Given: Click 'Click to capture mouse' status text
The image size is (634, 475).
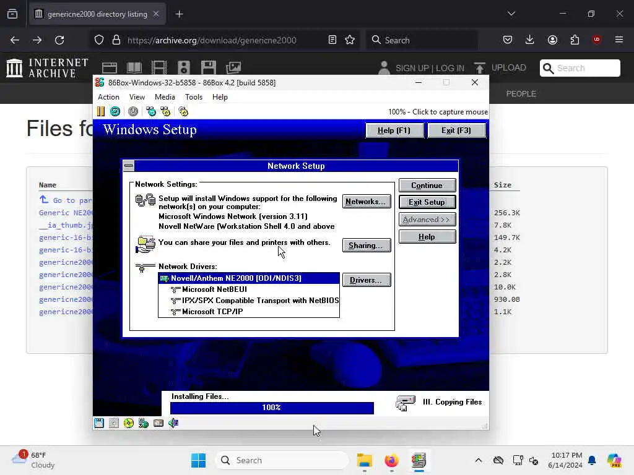Looking at the screenshot, I should point(438,112).
